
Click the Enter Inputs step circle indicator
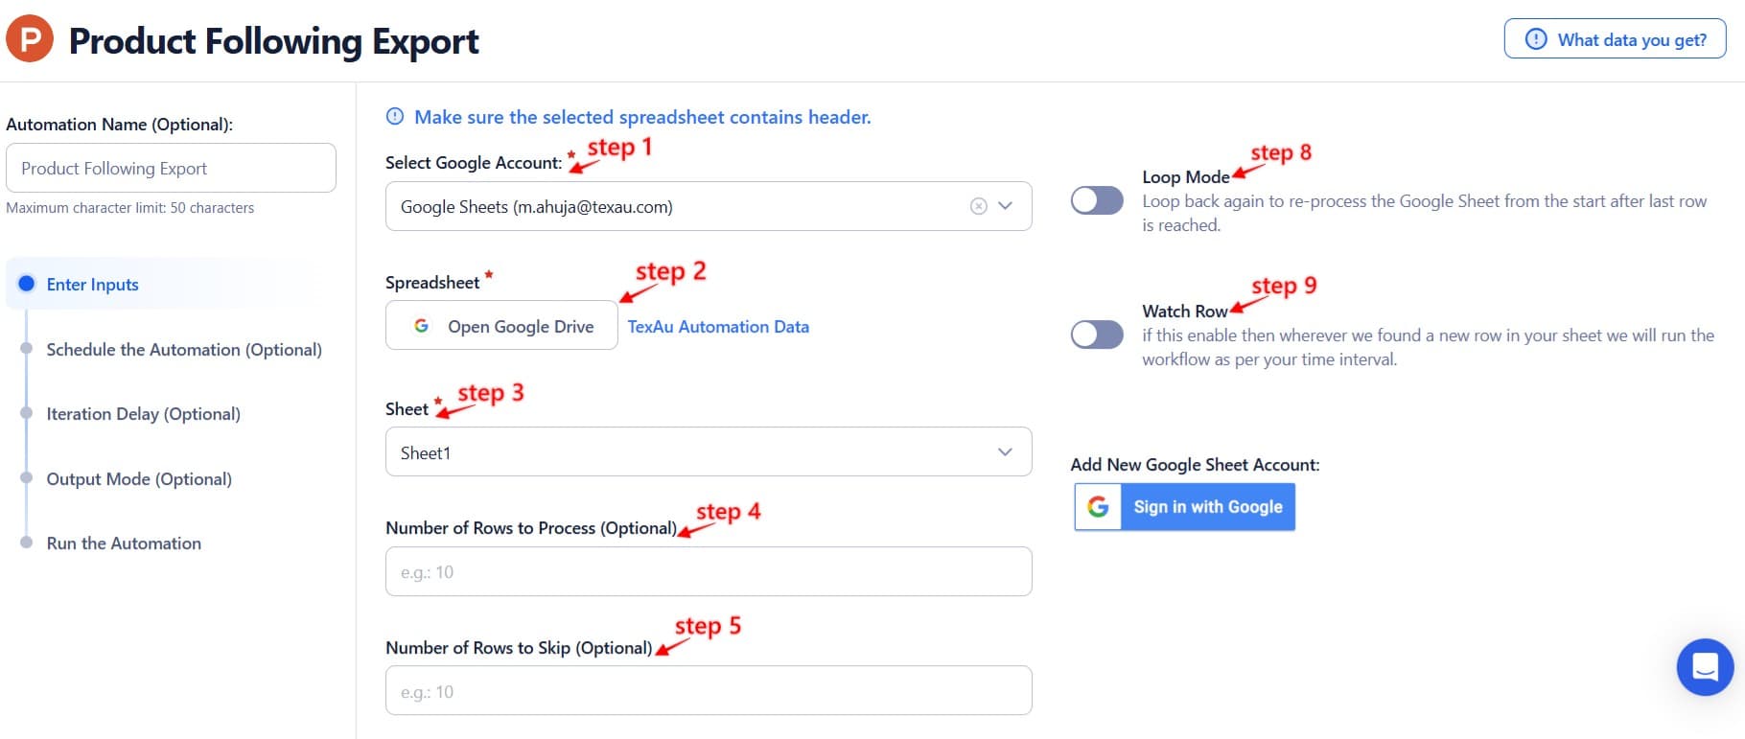[26, 284]
